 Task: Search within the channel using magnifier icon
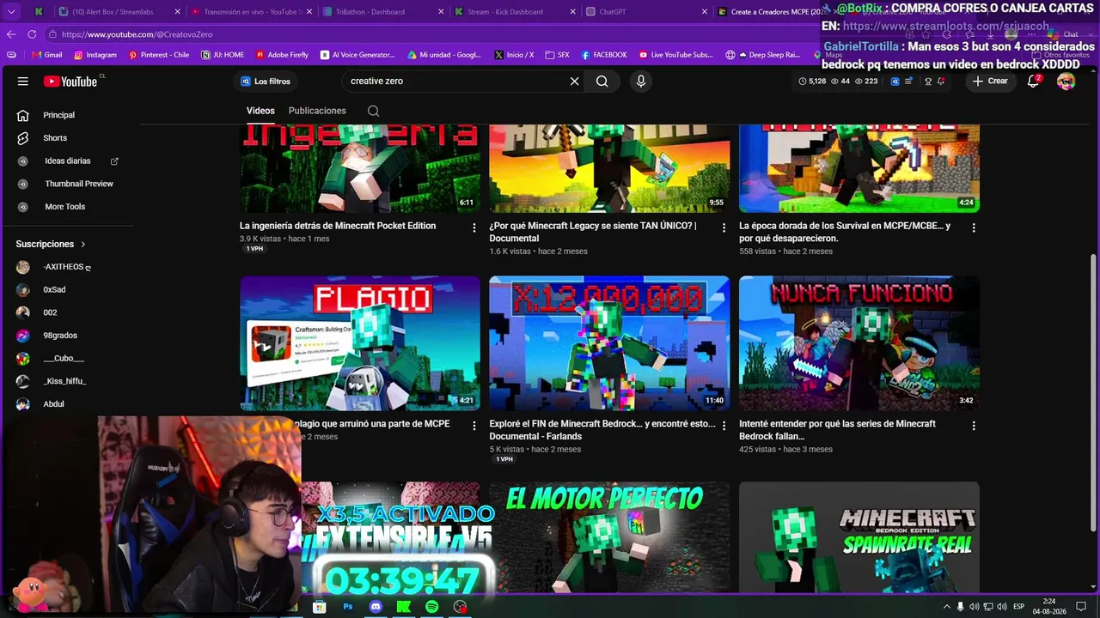(x=373, y=111)
